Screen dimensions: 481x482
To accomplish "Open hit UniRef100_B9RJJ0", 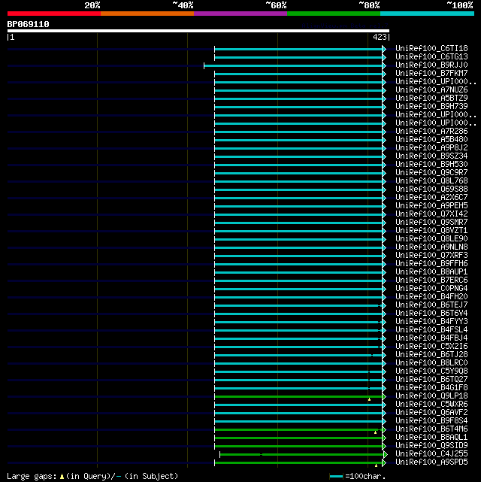I will (x=431, y=65).
